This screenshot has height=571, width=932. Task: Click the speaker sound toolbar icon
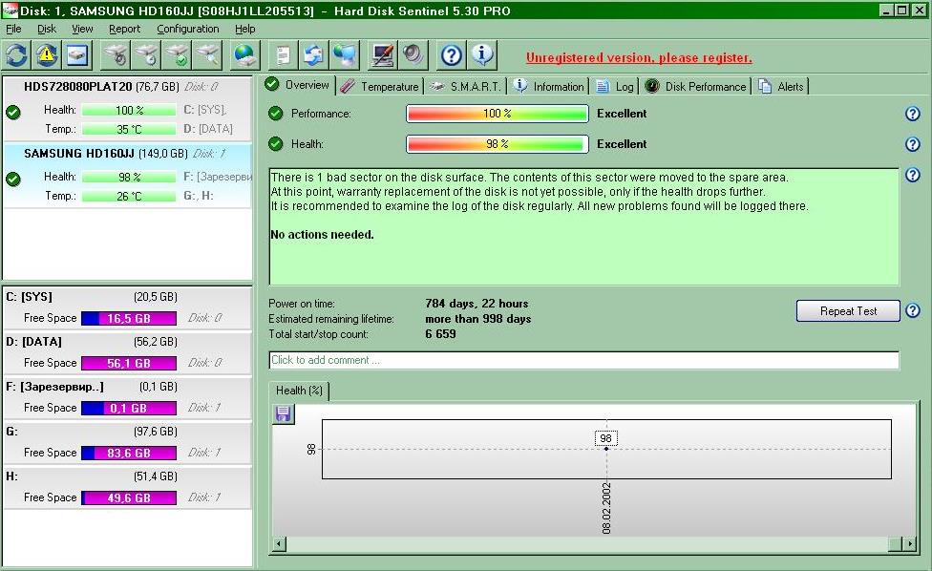click(413, 55)
